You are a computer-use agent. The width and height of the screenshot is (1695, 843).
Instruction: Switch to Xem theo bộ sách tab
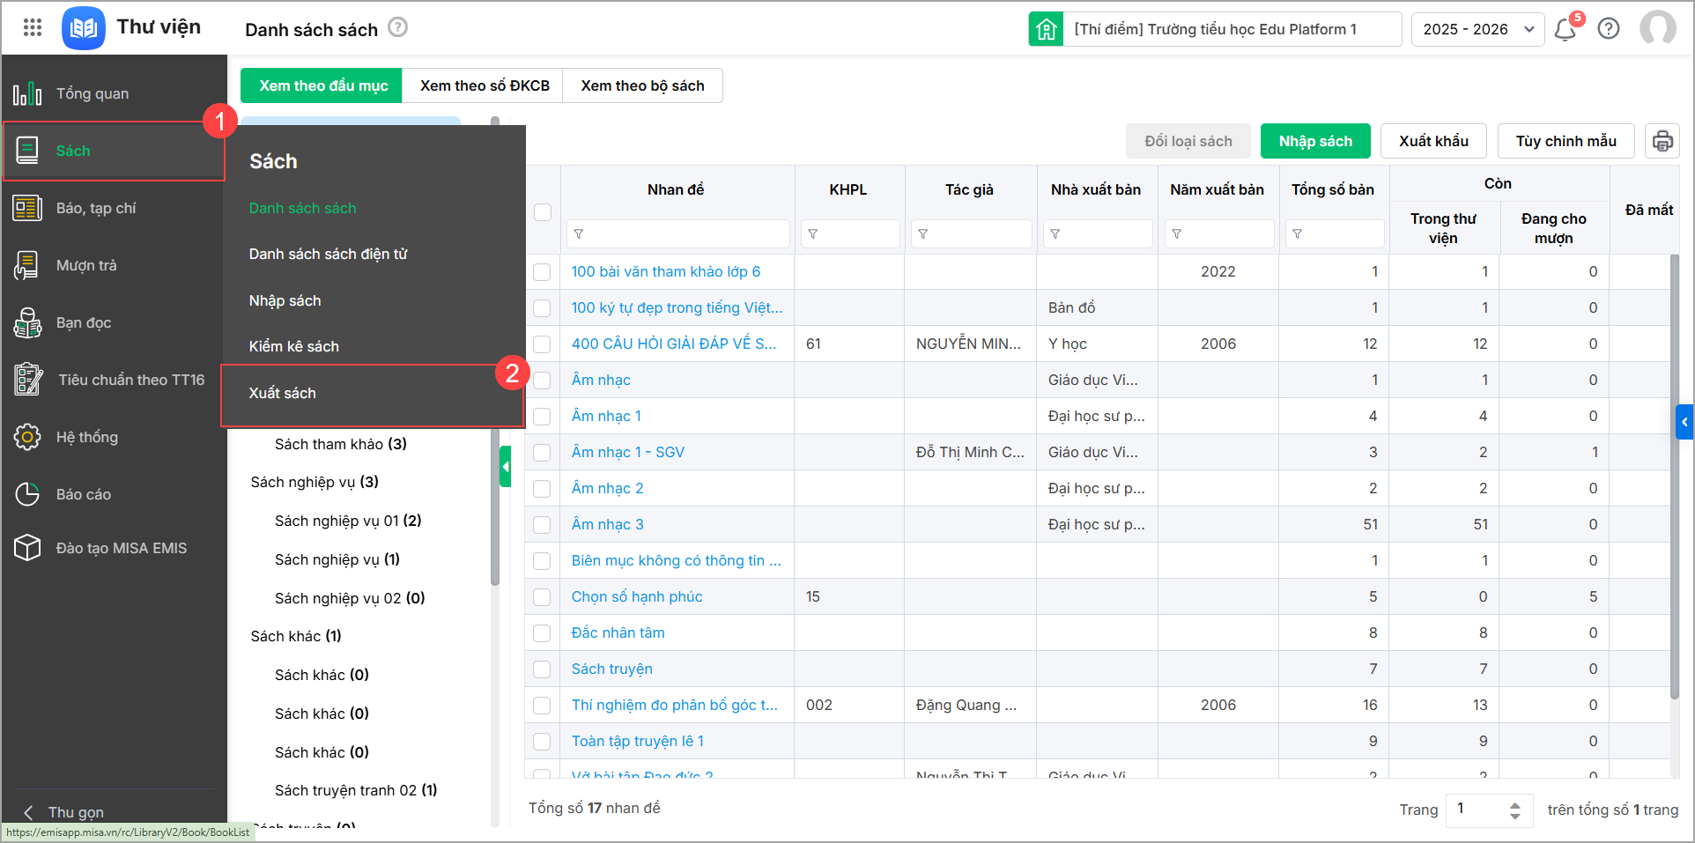click(642, 85)
